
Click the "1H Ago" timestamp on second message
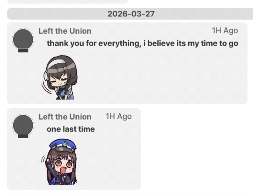click(119, 117)
